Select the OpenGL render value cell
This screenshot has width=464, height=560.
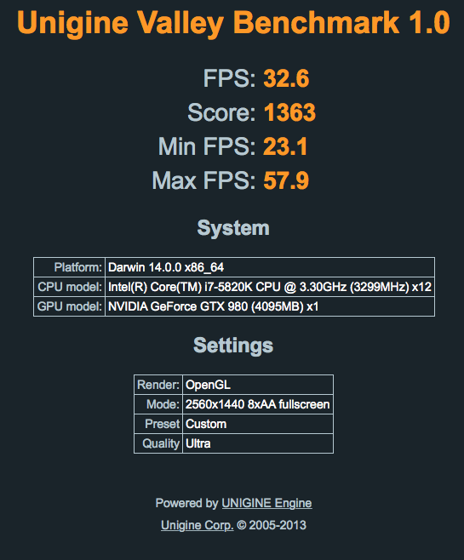[258, 385]
